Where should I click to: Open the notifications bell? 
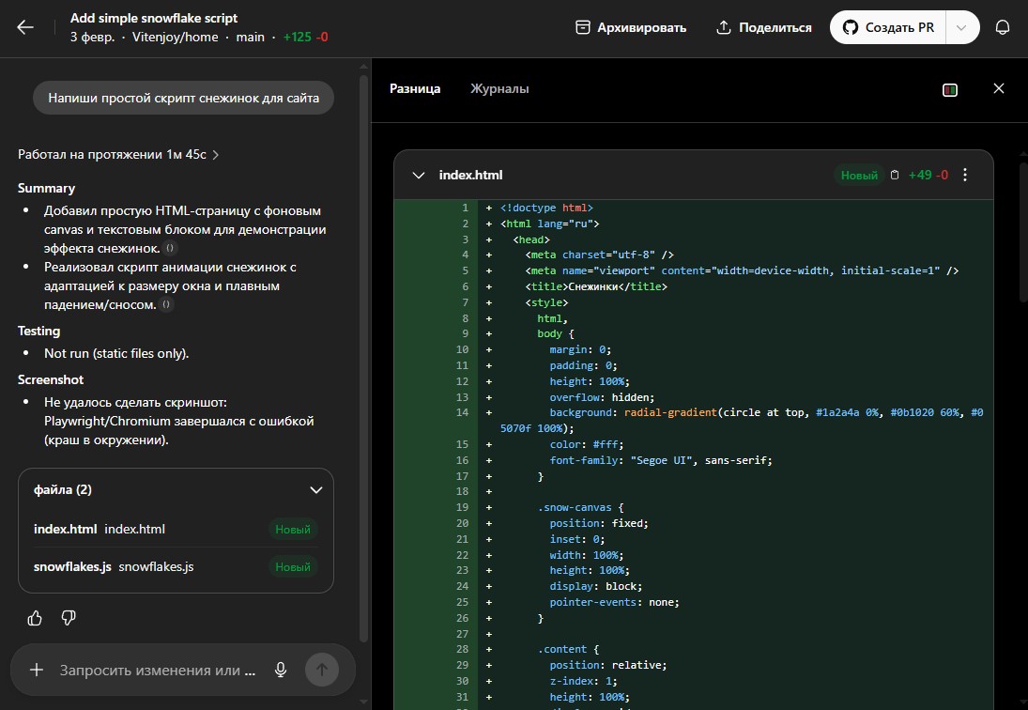[x=1003, y=27]
